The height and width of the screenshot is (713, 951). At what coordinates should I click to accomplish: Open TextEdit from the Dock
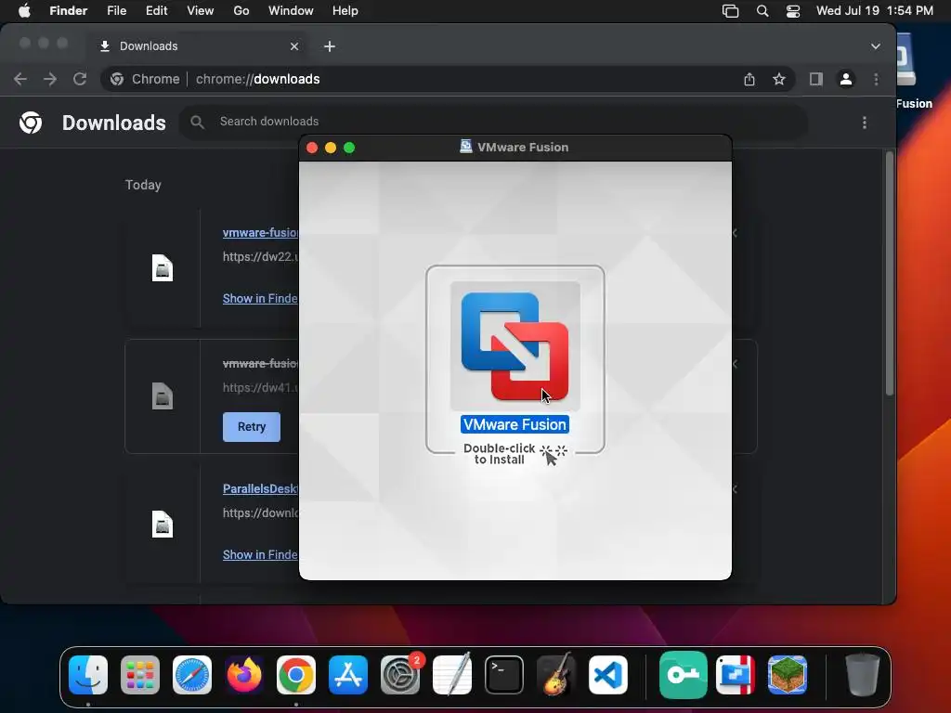point(452,675)
